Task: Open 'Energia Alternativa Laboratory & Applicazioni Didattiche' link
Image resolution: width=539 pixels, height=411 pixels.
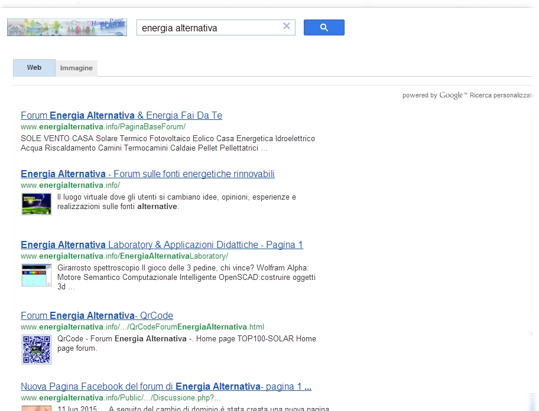Action: tap(162, 245)
